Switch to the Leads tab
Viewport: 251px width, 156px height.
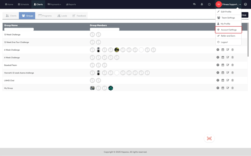click(x=62, y=16)
